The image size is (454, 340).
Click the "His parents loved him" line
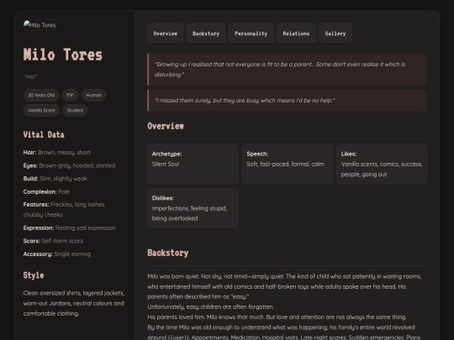(277, 317)
